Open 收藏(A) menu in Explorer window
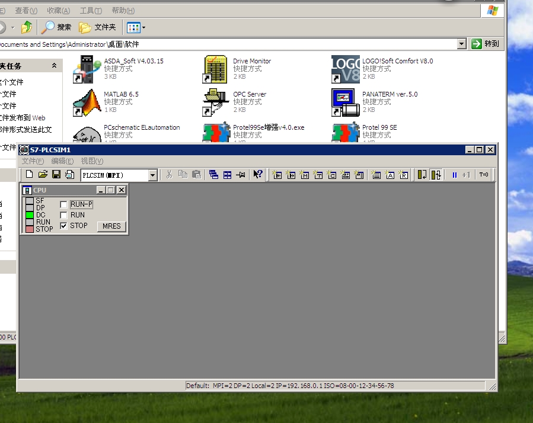 (59, 11)
